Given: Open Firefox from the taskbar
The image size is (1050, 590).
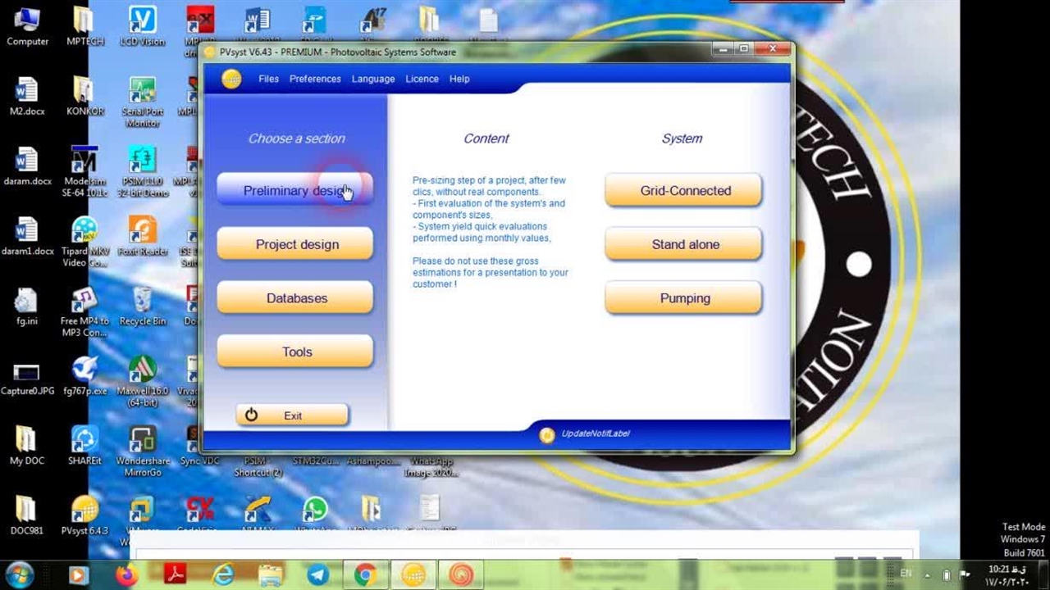Looking at the screenshot, I should pos(126,574).
